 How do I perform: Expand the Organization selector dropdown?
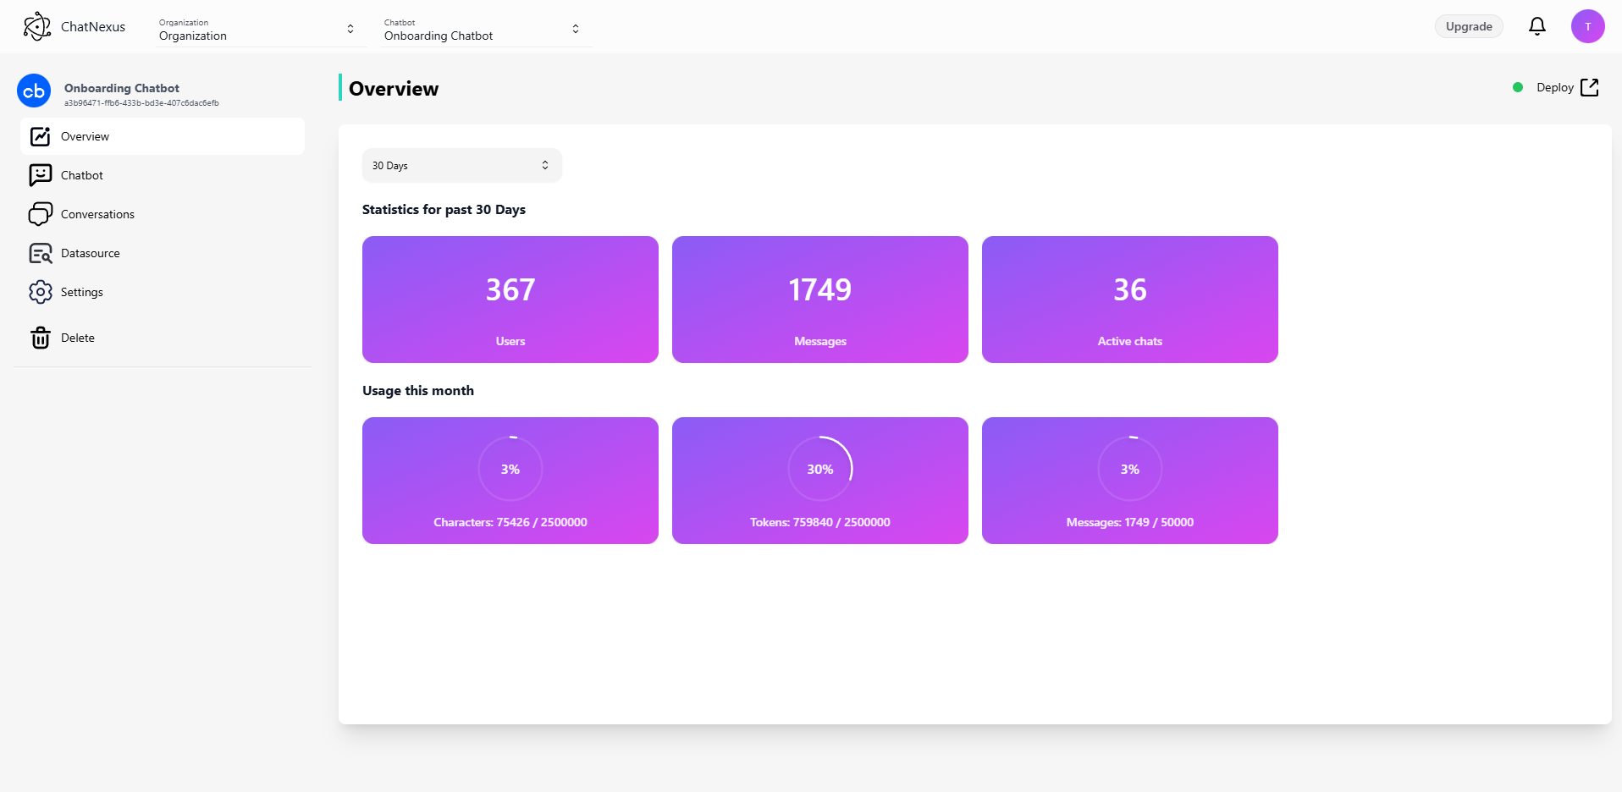pos(257,30)
